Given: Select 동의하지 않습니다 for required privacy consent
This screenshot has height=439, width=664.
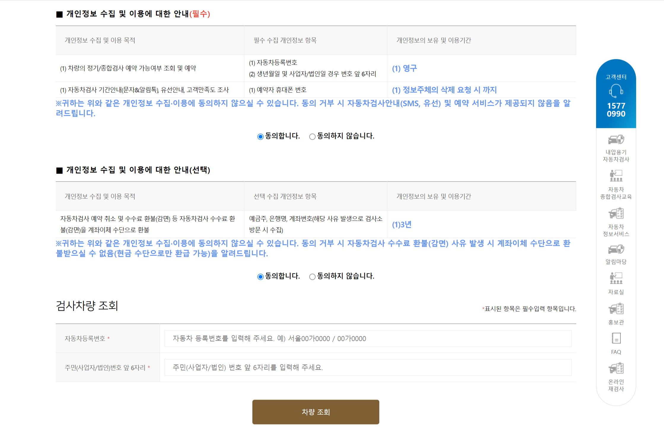Looking at the screenshot, I should click(312, 137).
